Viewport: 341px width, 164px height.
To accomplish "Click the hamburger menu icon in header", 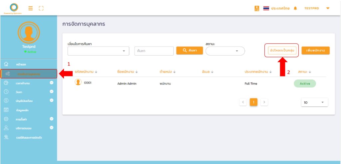I will coord(30,8).
